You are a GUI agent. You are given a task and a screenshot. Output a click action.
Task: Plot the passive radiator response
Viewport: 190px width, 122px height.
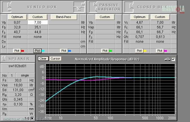(105, 51)
